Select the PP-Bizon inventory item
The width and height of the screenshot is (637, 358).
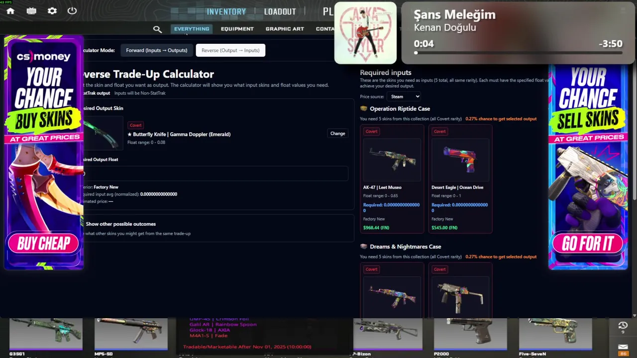(388, 334)
